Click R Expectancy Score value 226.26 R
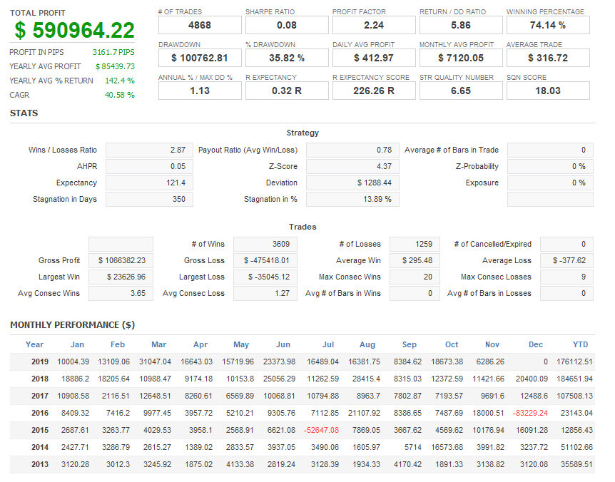 tap(374, 91)
